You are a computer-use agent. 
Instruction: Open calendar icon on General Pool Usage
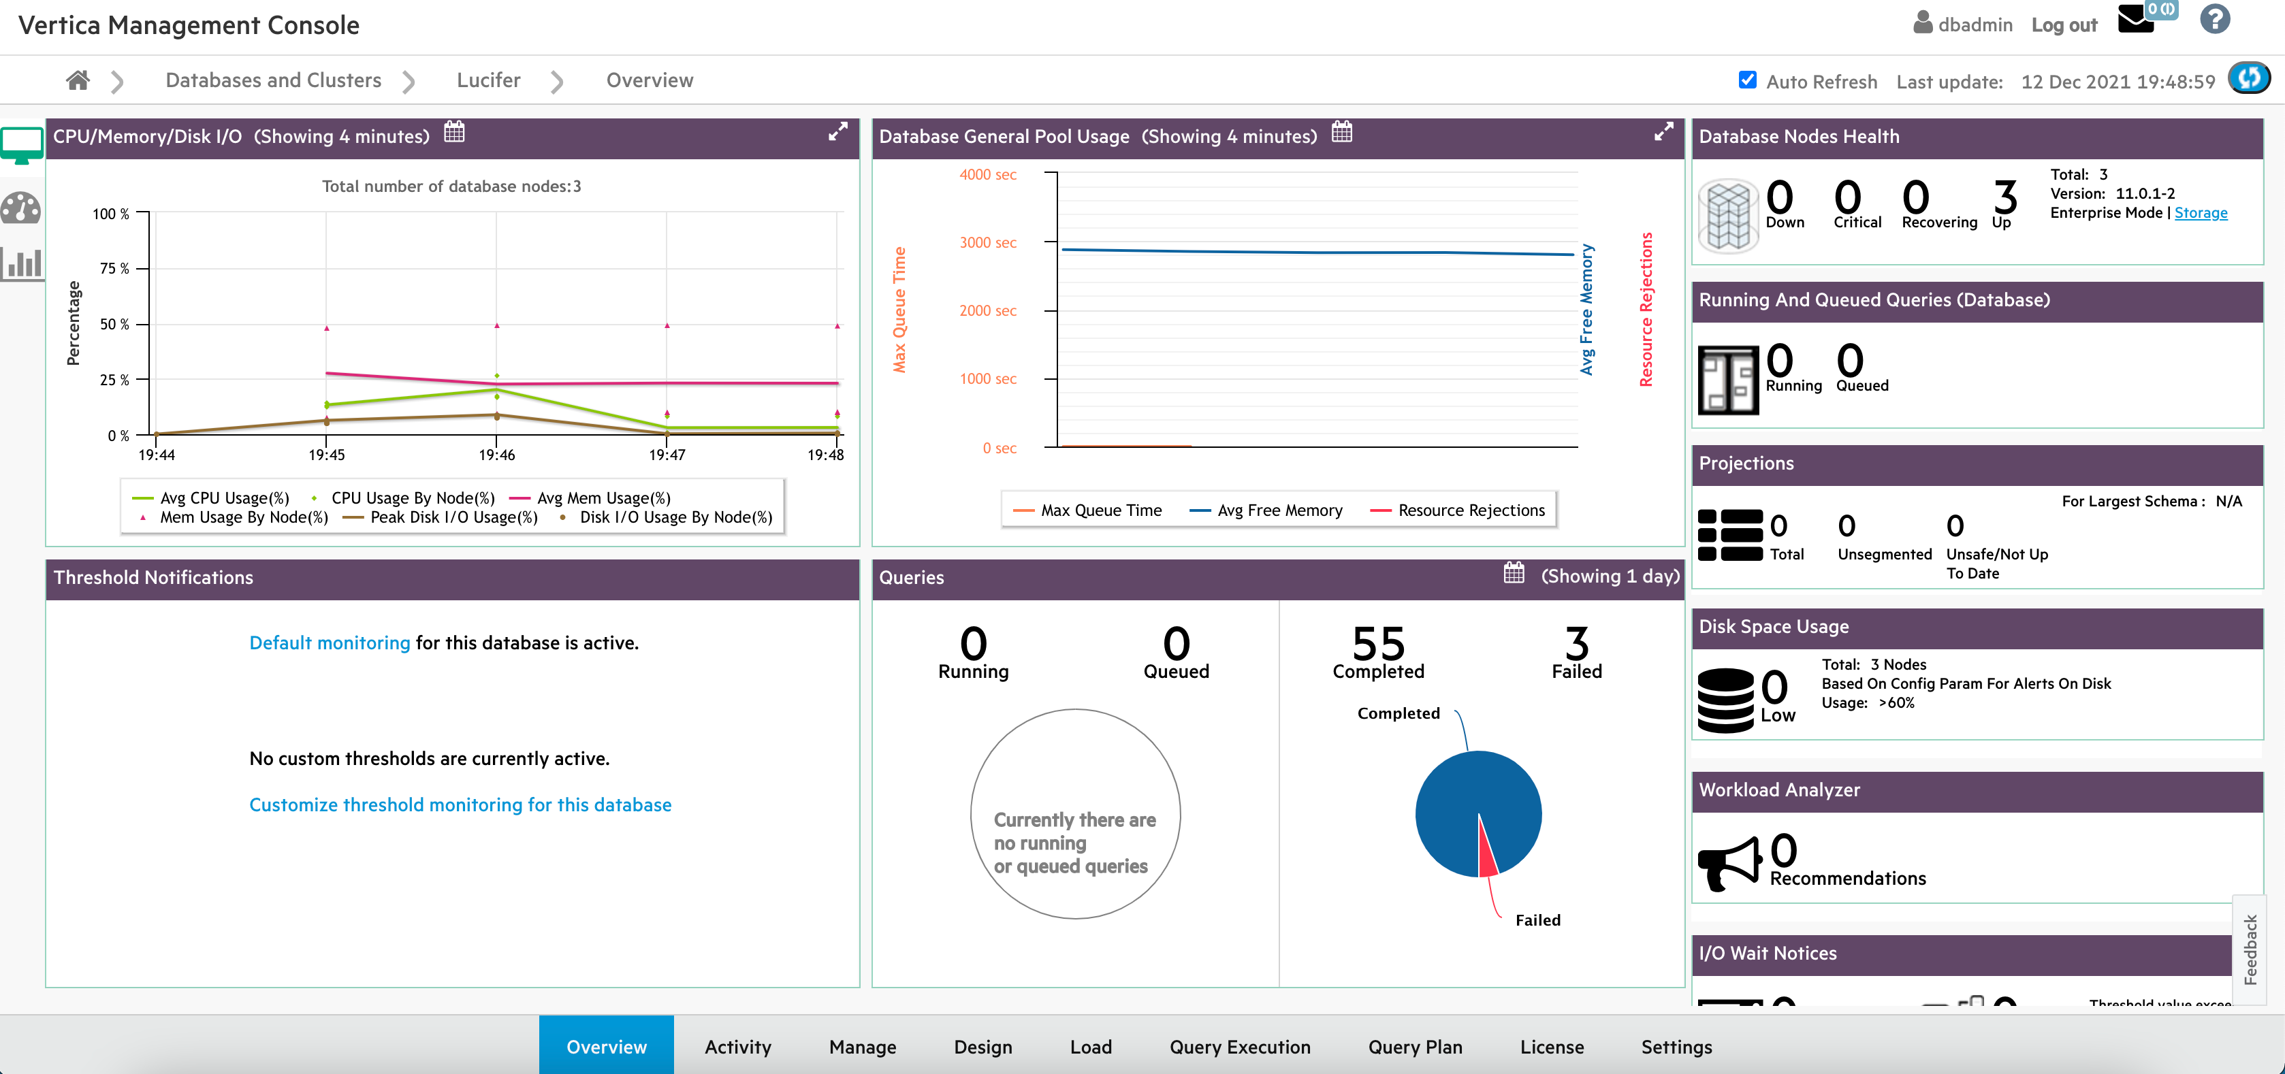[1341, 133]
